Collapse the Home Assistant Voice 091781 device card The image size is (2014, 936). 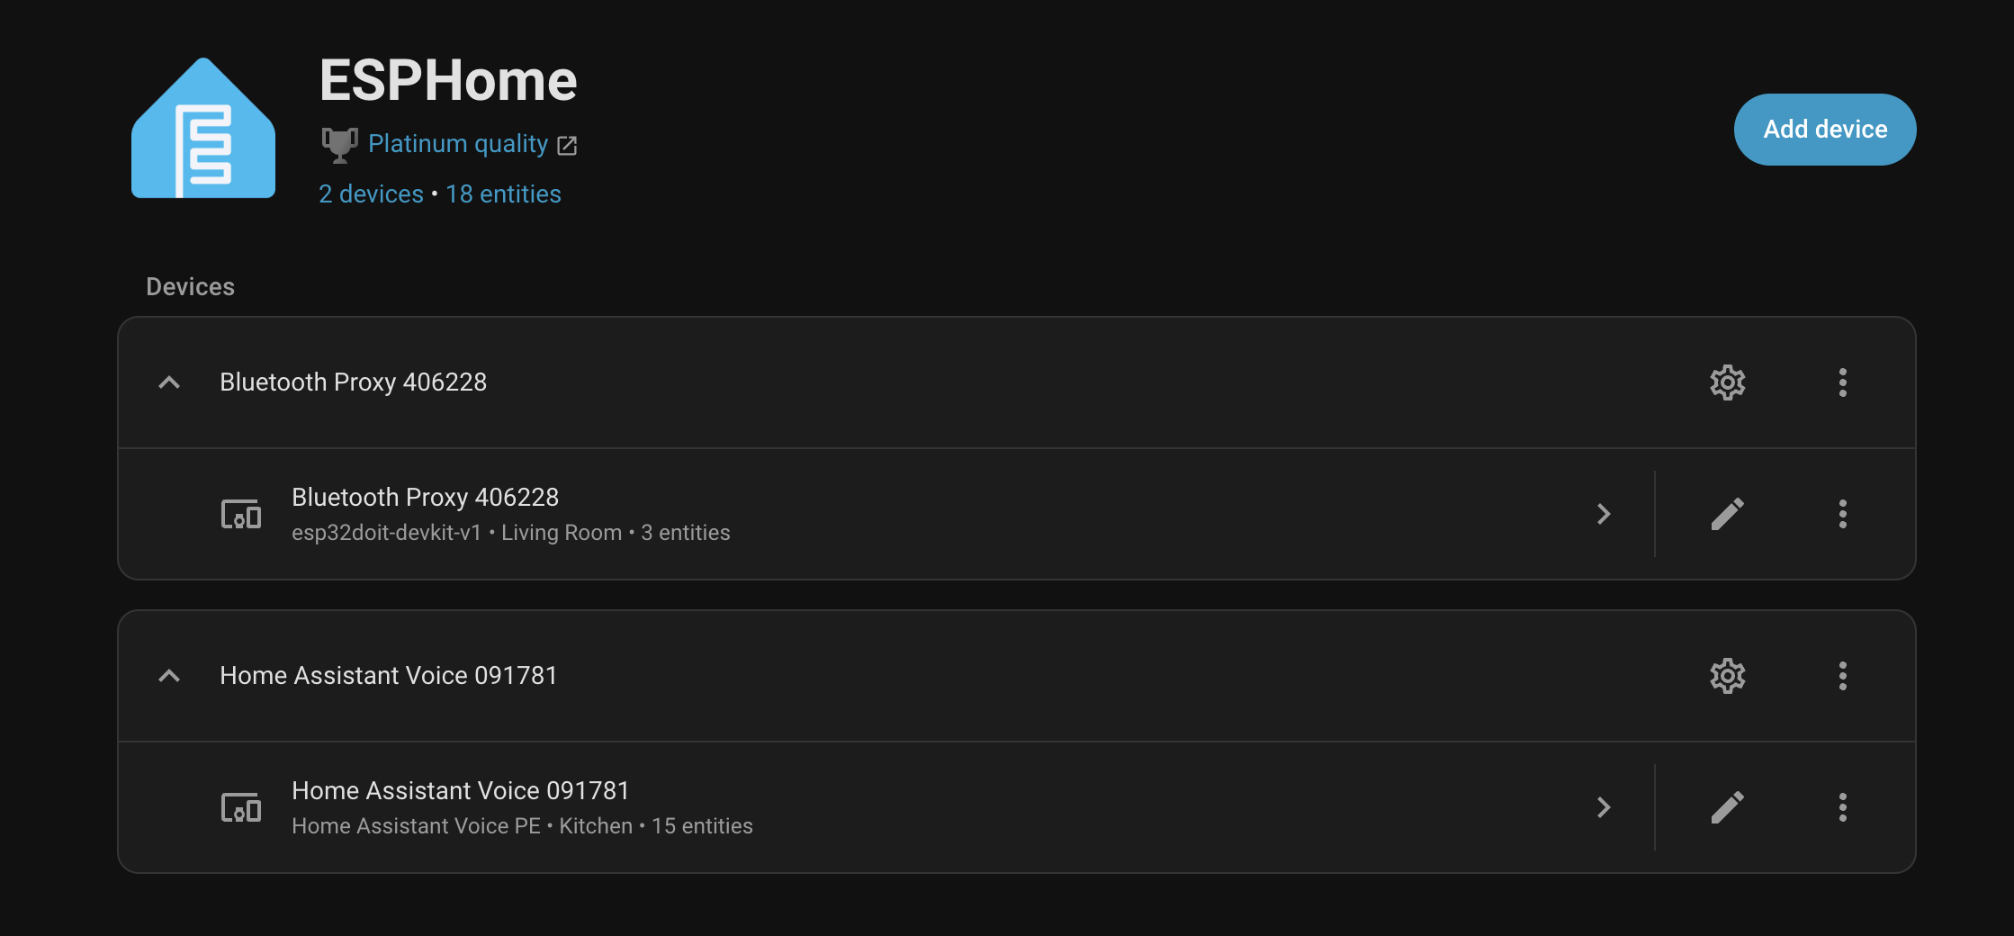[169, 676]
